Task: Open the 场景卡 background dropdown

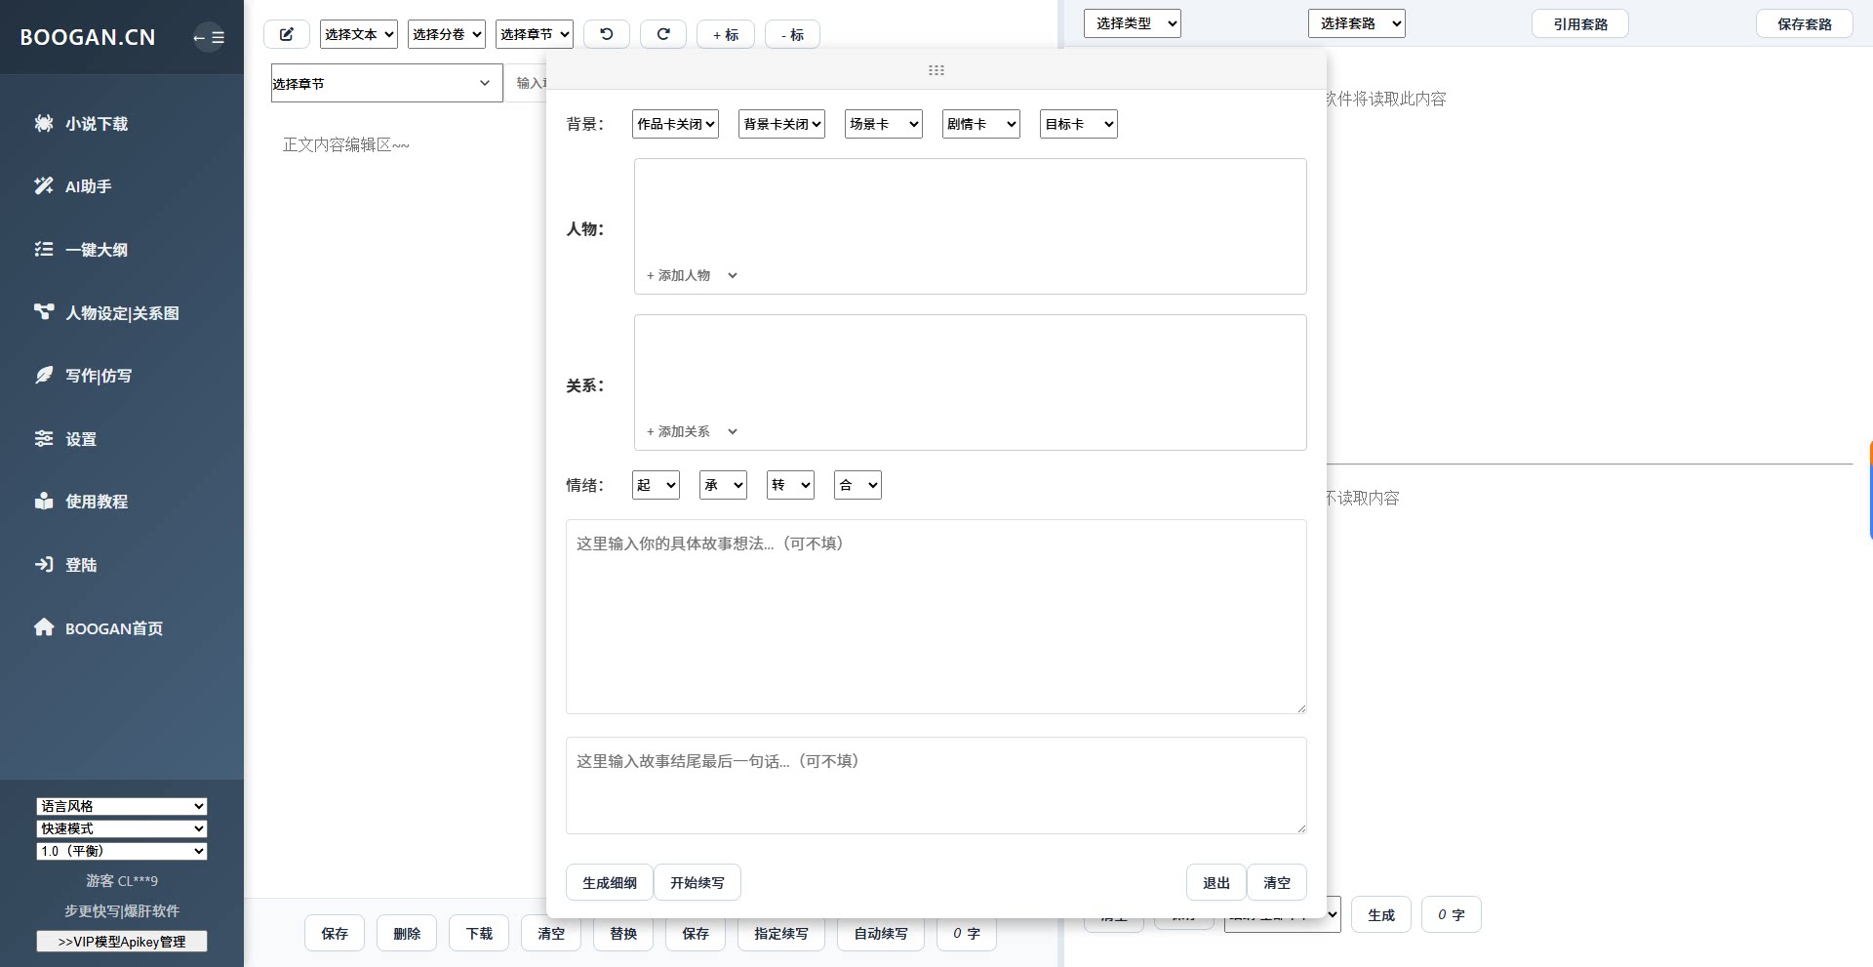Action: 882,124
